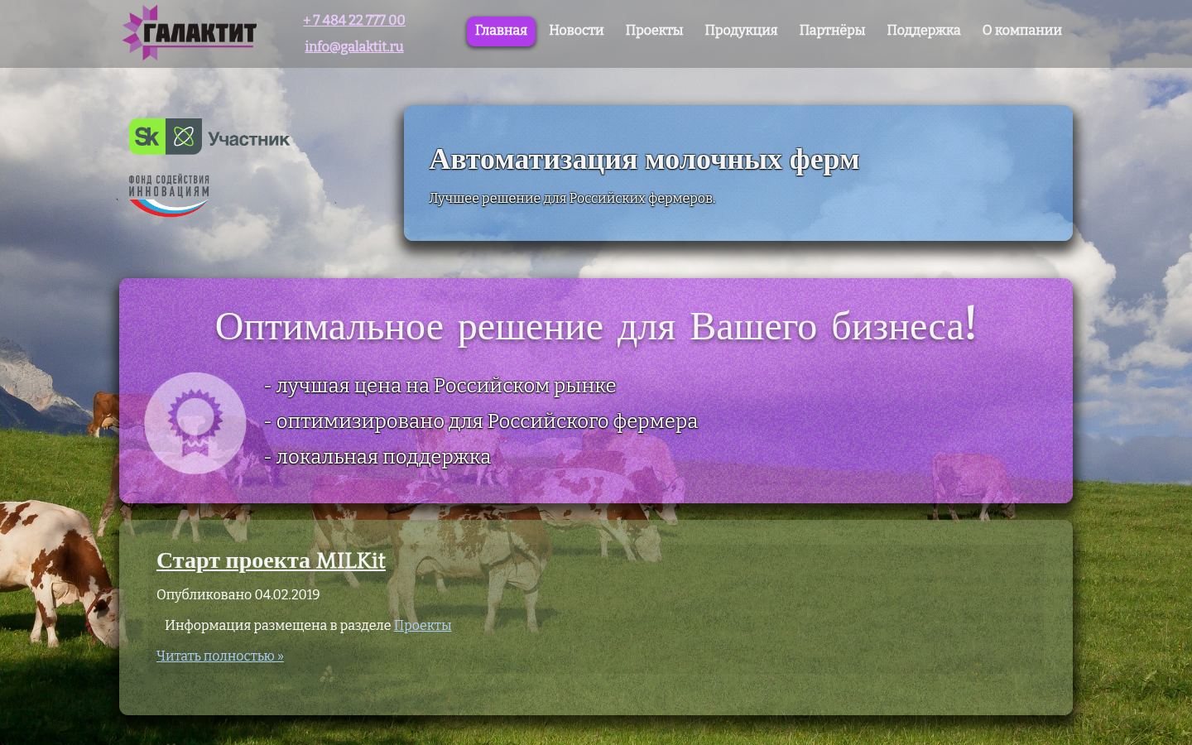Open the Старт проекта MILKit article
Viewport: 1192px width, 745px height.
271,560
